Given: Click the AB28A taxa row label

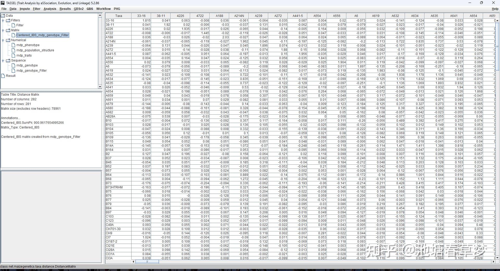Looking at the screenshot, I should (x=118, y=116).
